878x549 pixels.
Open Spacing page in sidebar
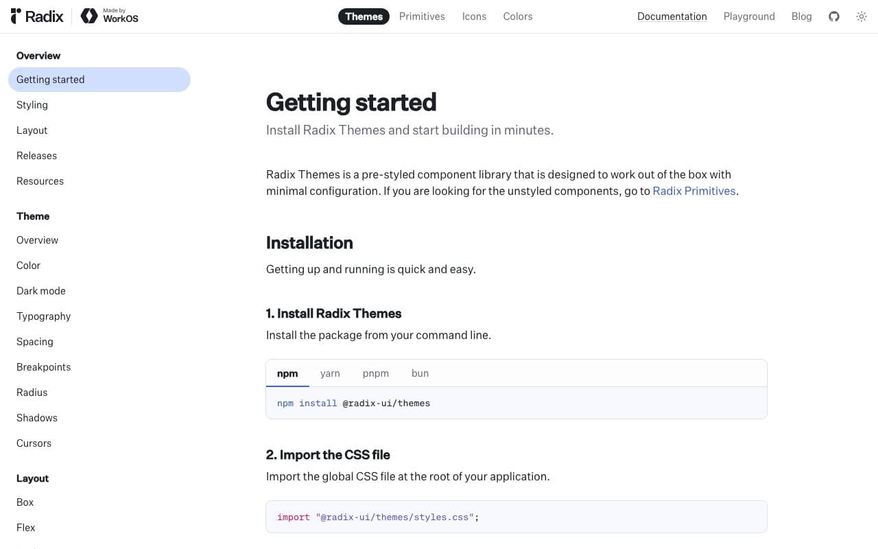pos(99,342)
